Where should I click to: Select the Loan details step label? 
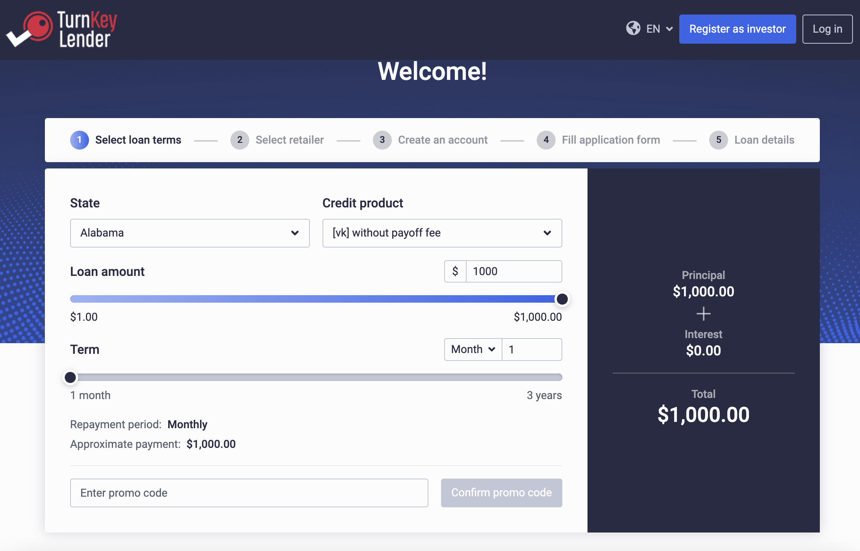764,140
